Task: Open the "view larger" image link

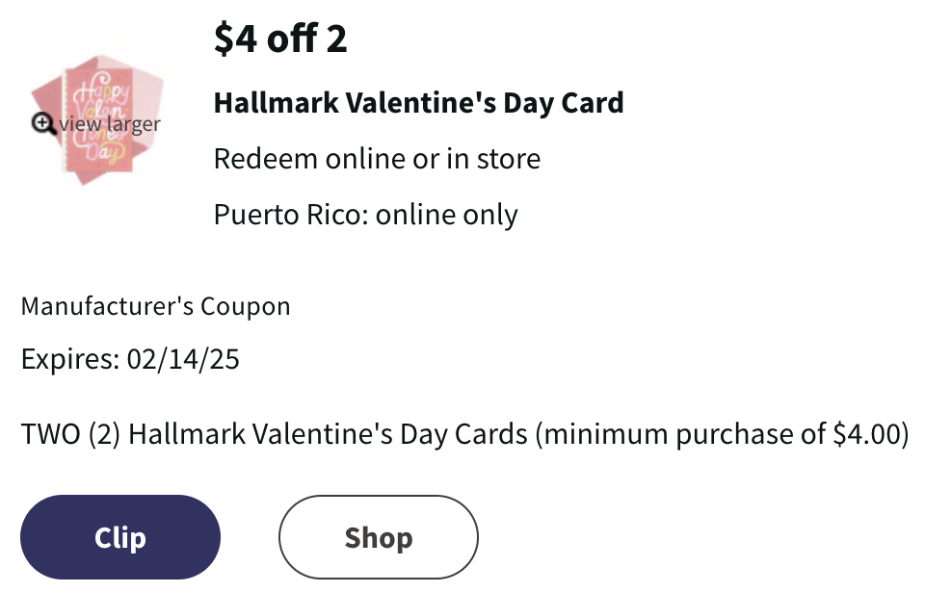Action: (109, 124)
